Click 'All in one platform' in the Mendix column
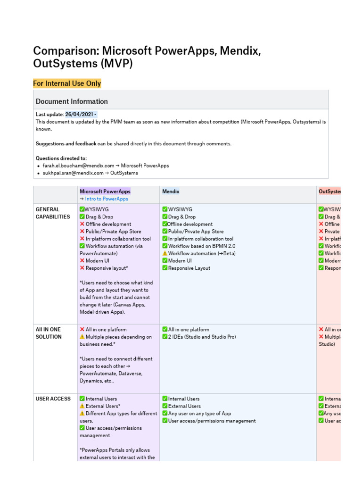The image size is (362, 483). [x=189, y=330]
